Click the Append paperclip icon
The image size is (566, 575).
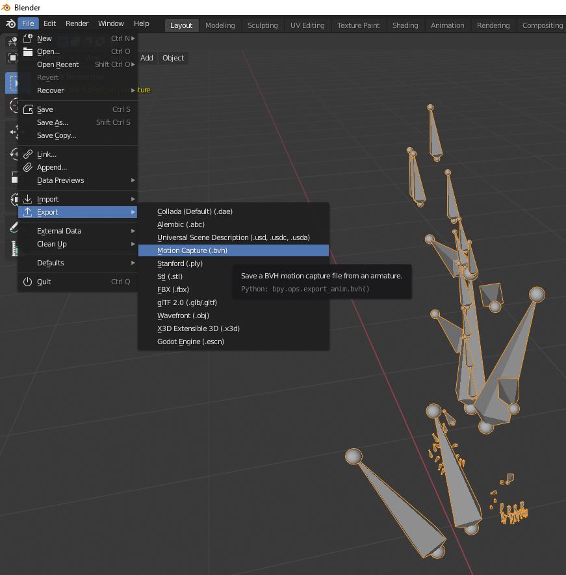(28, 167)
